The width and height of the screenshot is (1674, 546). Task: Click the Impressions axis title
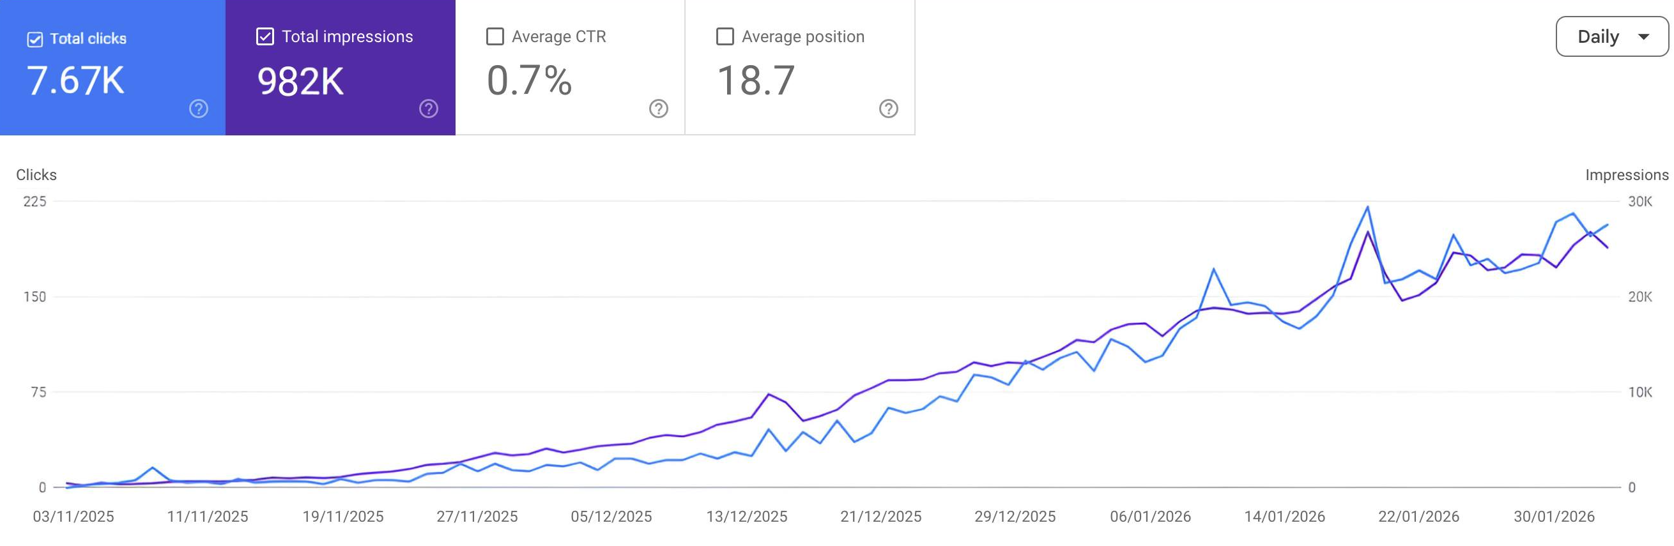click(x=1627, y=174)
